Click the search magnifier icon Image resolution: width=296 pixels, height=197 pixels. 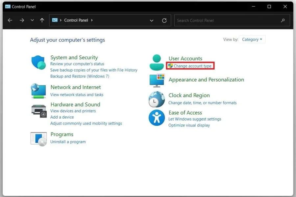click(x=283, y=20)
